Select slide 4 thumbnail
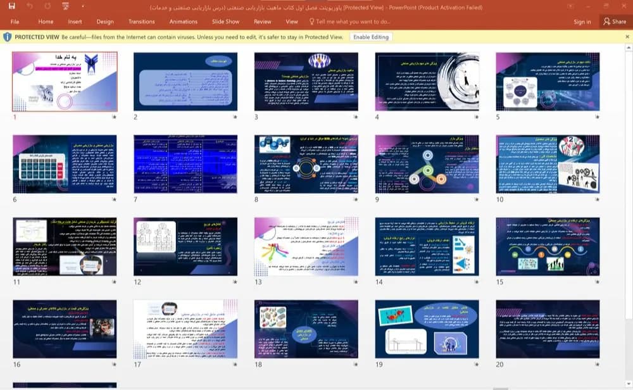 click(427, 82)
